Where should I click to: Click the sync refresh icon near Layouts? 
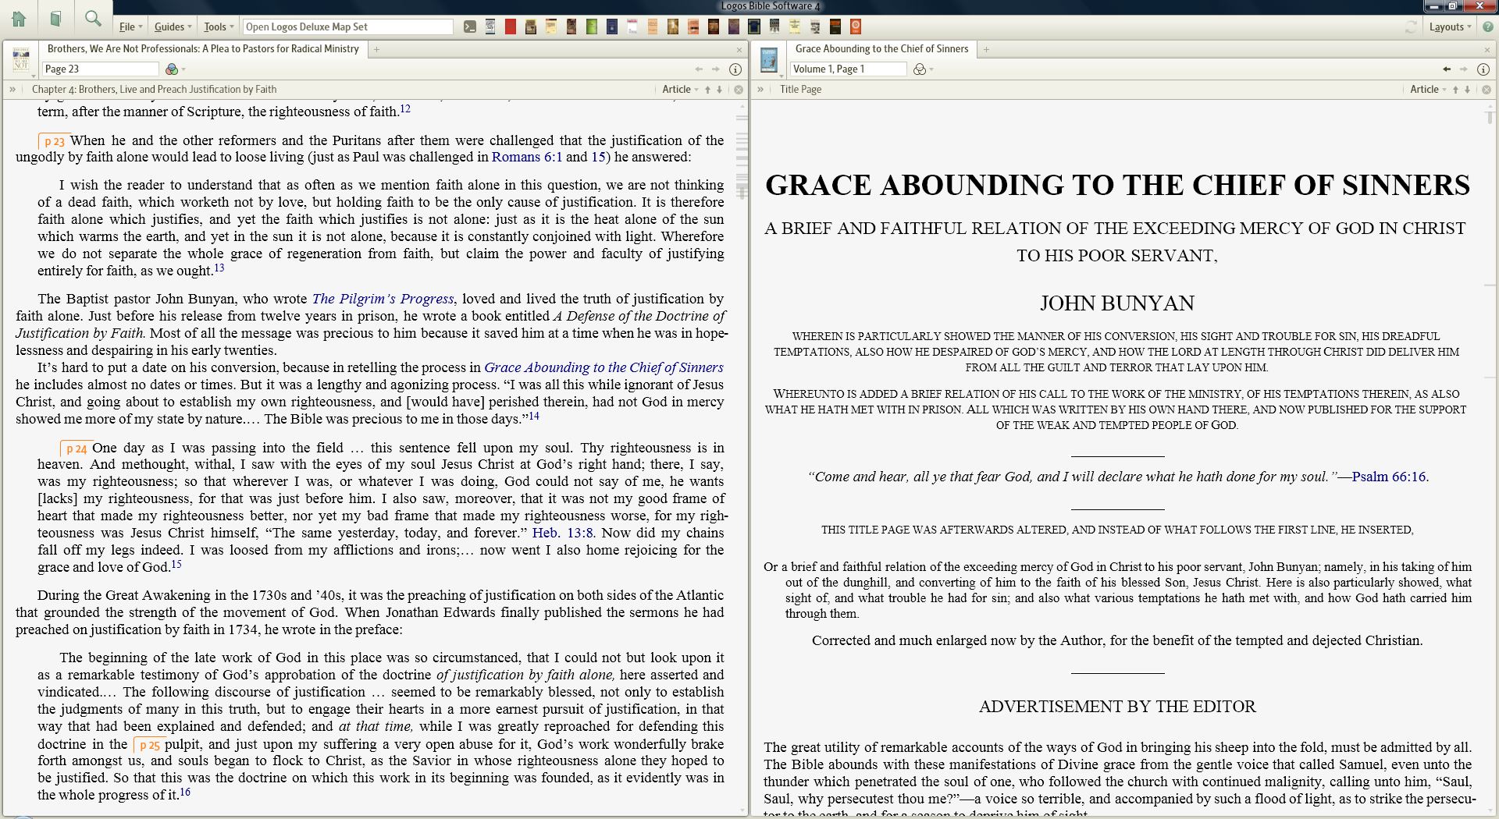coord(1412,27)
